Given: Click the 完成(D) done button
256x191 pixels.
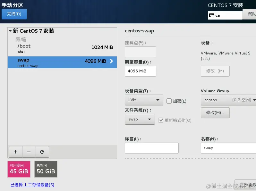Looking at the screenshot, I should (14, 14).
